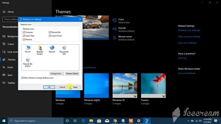The image size is (221, 124).
Task: Select the Network icon in preview list
Action: [52, 49]
